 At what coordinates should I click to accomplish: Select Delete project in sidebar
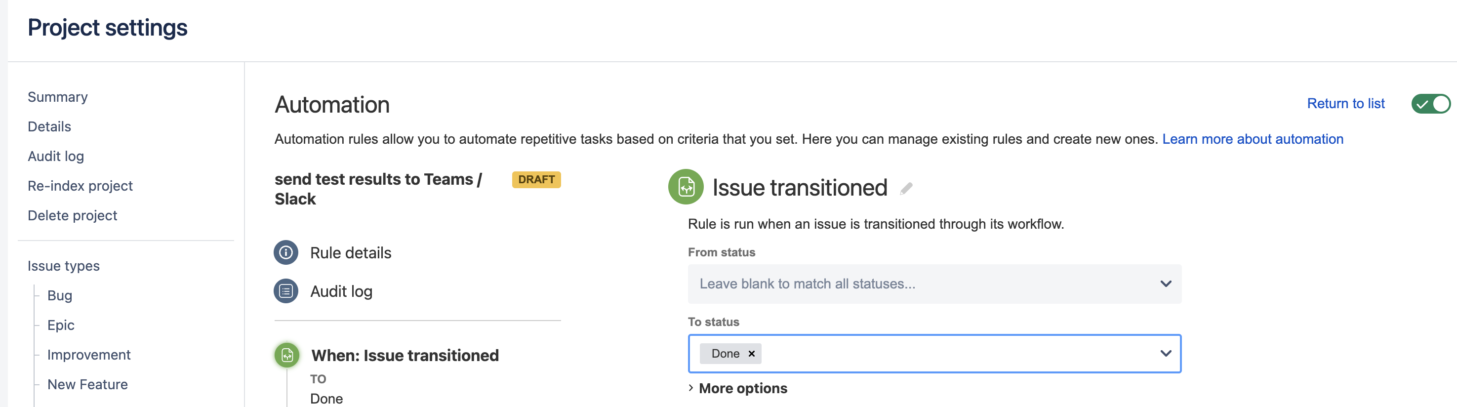point(73,215)
